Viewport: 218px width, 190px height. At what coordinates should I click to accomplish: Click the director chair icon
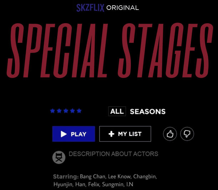tap(59, 157)
